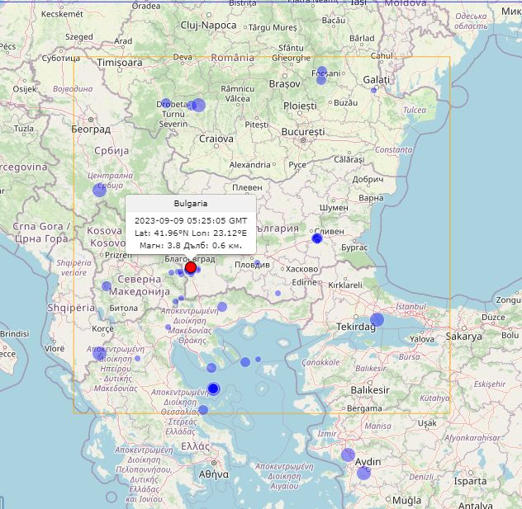The height and width of the screenshot is (509, 522).
Task: Click the Cluj-Napoca city label
Action: click(x=208, y=26)
